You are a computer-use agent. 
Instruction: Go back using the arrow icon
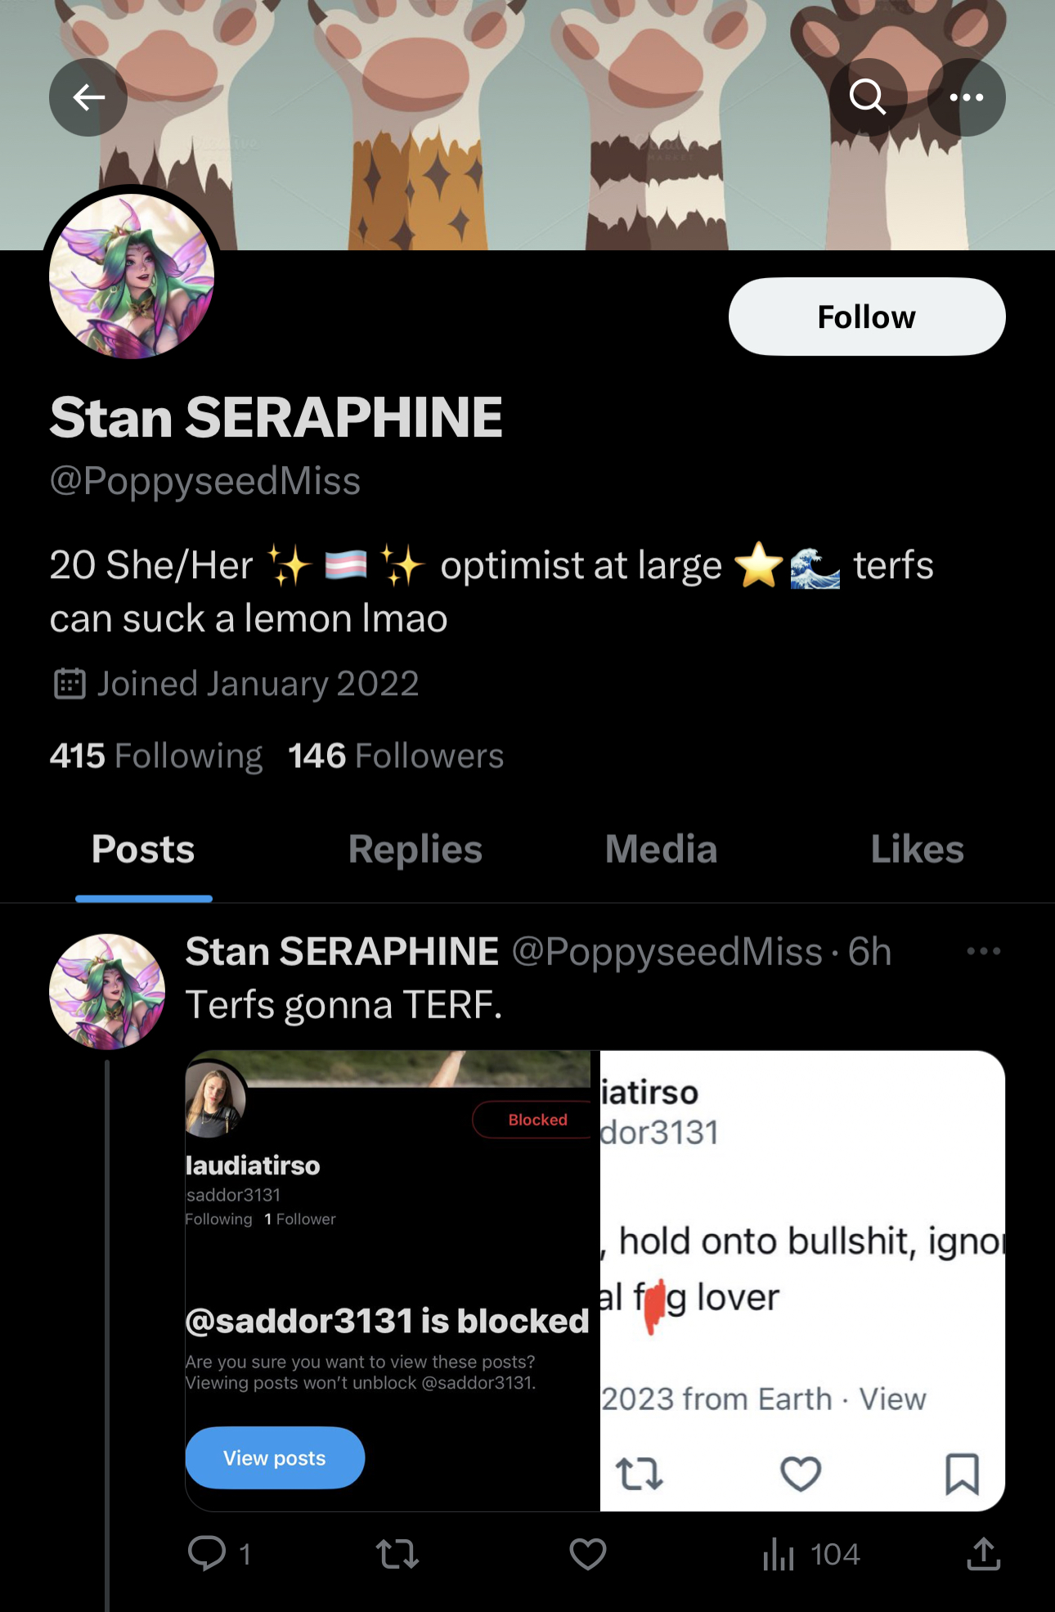click(88, 97)
